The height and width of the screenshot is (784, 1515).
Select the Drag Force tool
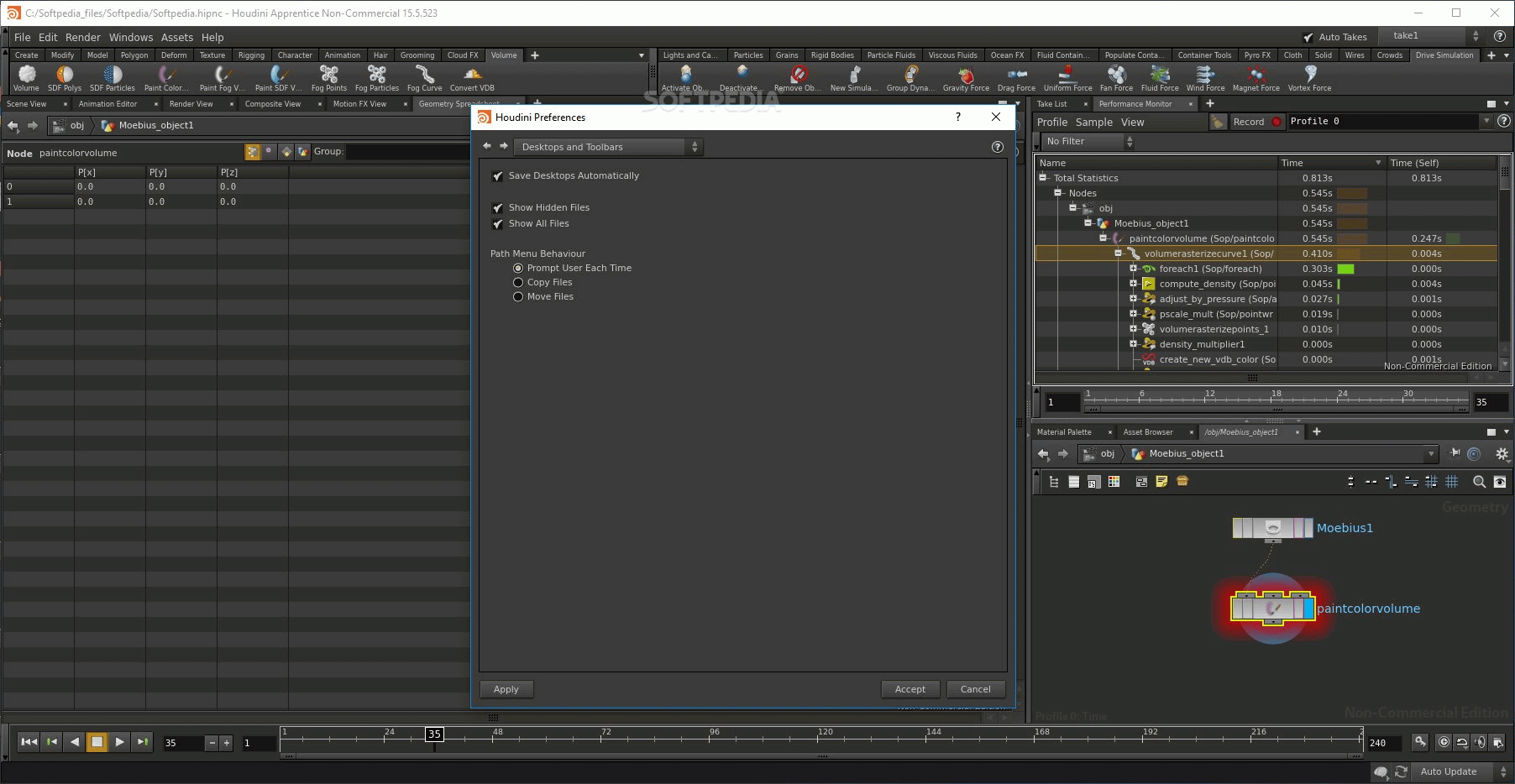click(1016, 78)
